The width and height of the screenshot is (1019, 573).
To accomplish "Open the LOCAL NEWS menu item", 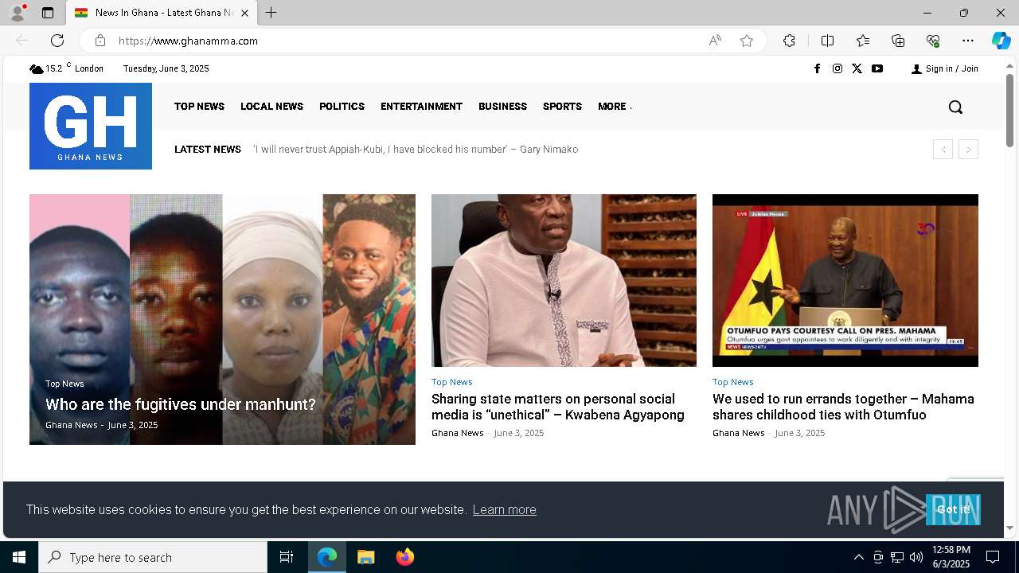I will pyautogui.click(x=271, y=107).
